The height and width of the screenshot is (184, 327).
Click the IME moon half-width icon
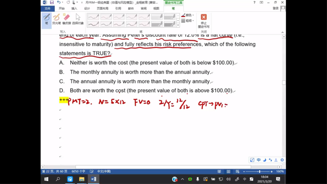(265, 160)
